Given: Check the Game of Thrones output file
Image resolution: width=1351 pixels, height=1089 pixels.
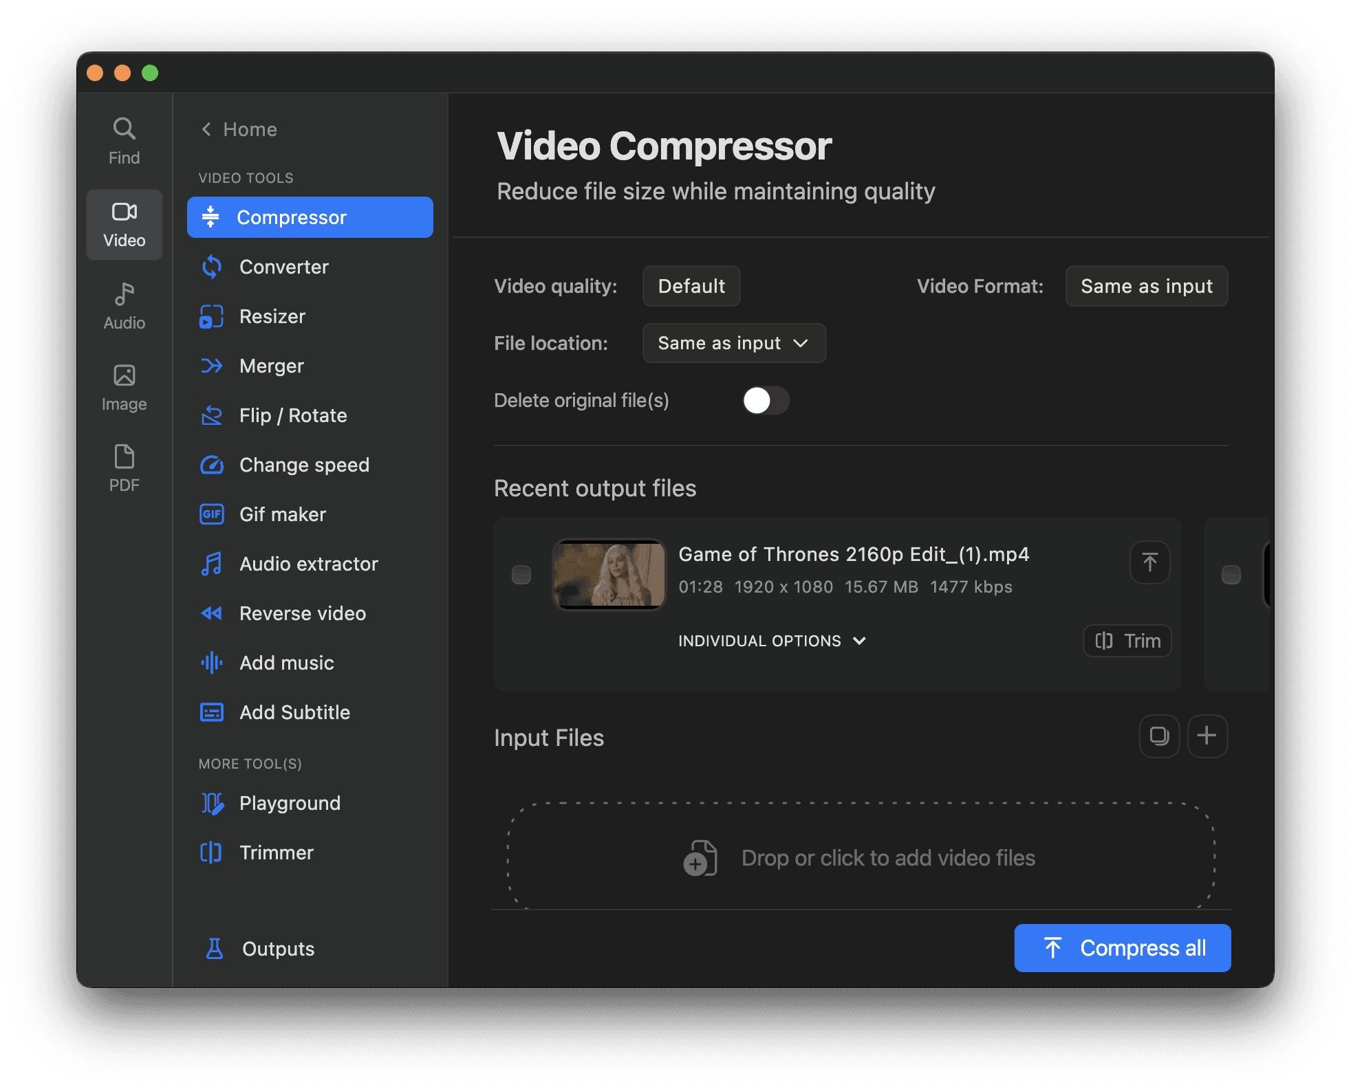Looking at the screenshot, I should (521, 575).
